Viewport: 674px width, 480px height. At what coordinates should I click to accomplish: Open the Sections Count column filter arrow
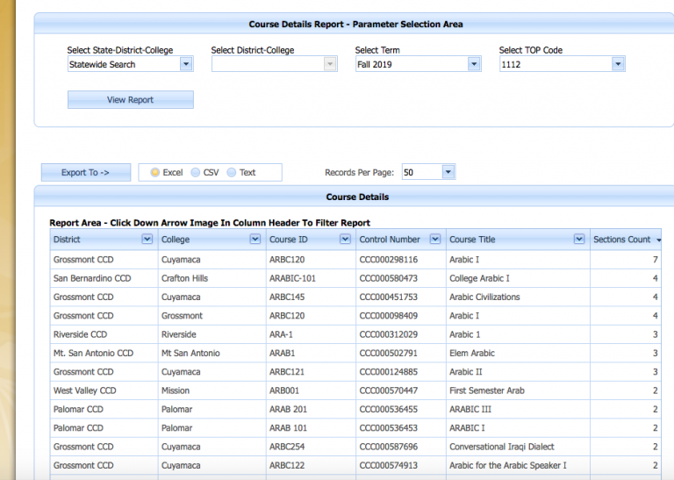[x=658, y=240]
